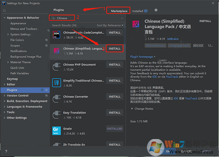The width and height of the screenshot is (219, 157).
Task: Install Chinese Converter plugin
Action: [x=115, y=97]
